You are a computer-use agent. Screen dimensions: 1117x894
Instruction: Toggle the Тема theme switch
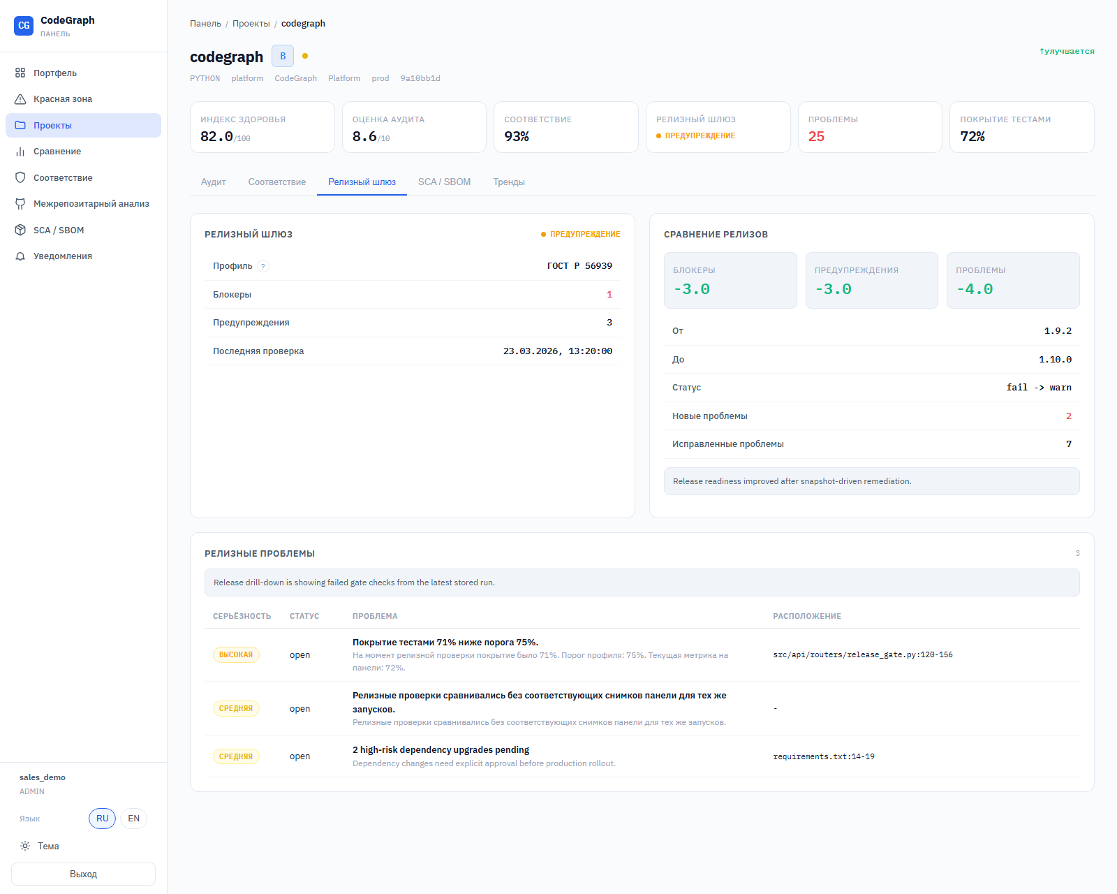pos(40,846)
